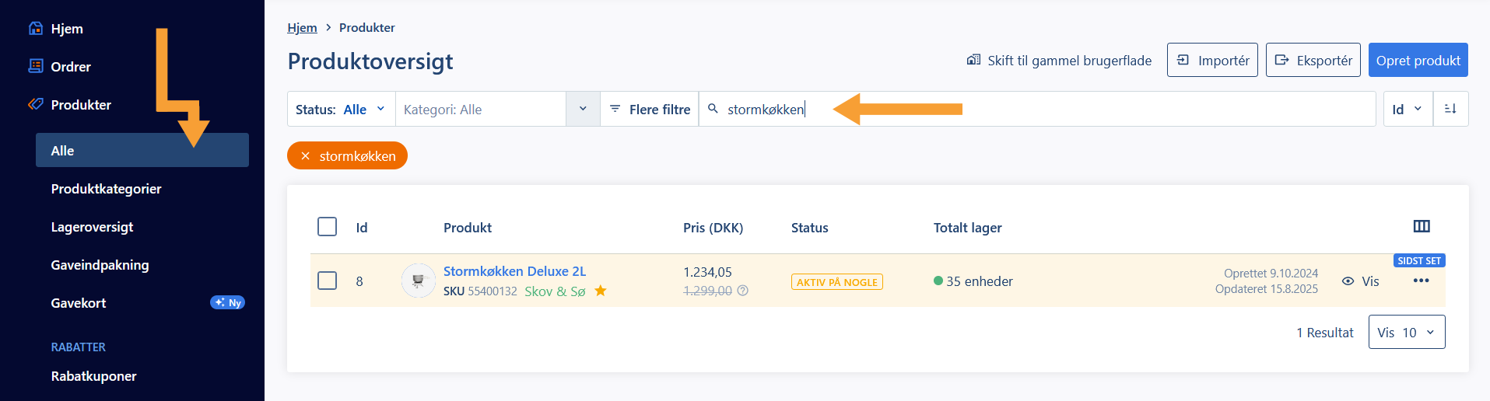Check the box for product Id 8
Screen dimensions: 1490x401
click(x=328, y=281)
